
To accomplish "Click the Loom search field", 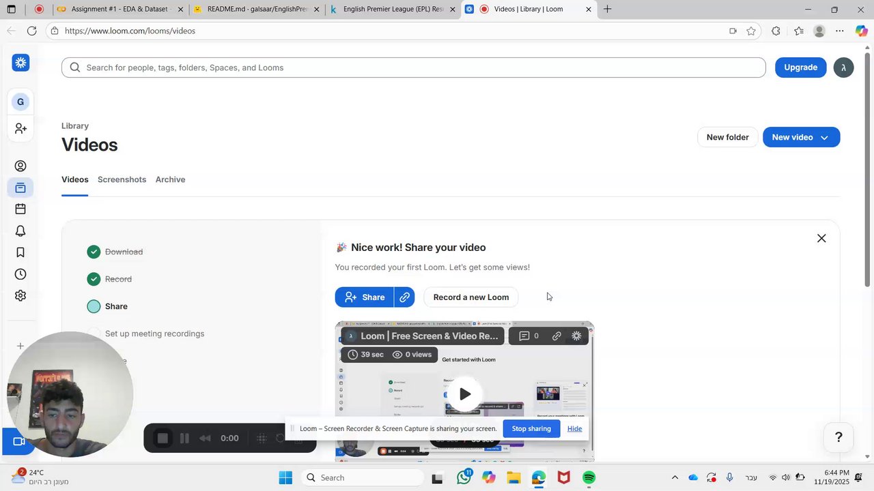I will tap(413, 68).
